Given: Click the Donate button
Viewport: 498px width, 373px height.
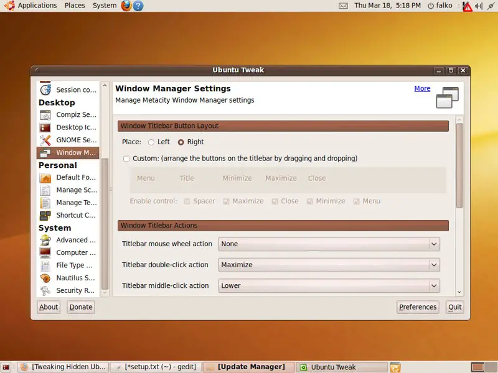Looking at the screenshot, I should (x=81, y=307).
